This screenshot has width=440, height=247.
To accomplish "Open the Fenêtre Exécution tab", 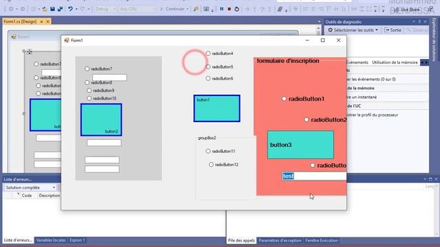I will click(x=322, y=240).
